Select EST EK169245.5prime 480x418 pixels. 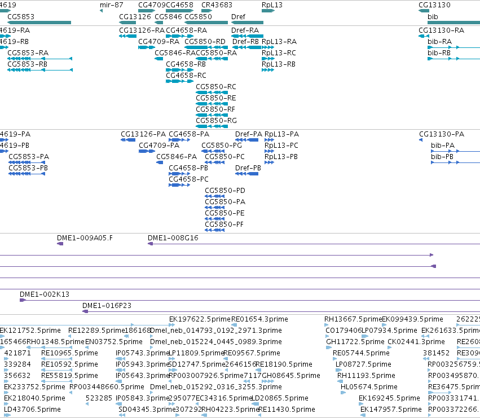coord(389,398)
